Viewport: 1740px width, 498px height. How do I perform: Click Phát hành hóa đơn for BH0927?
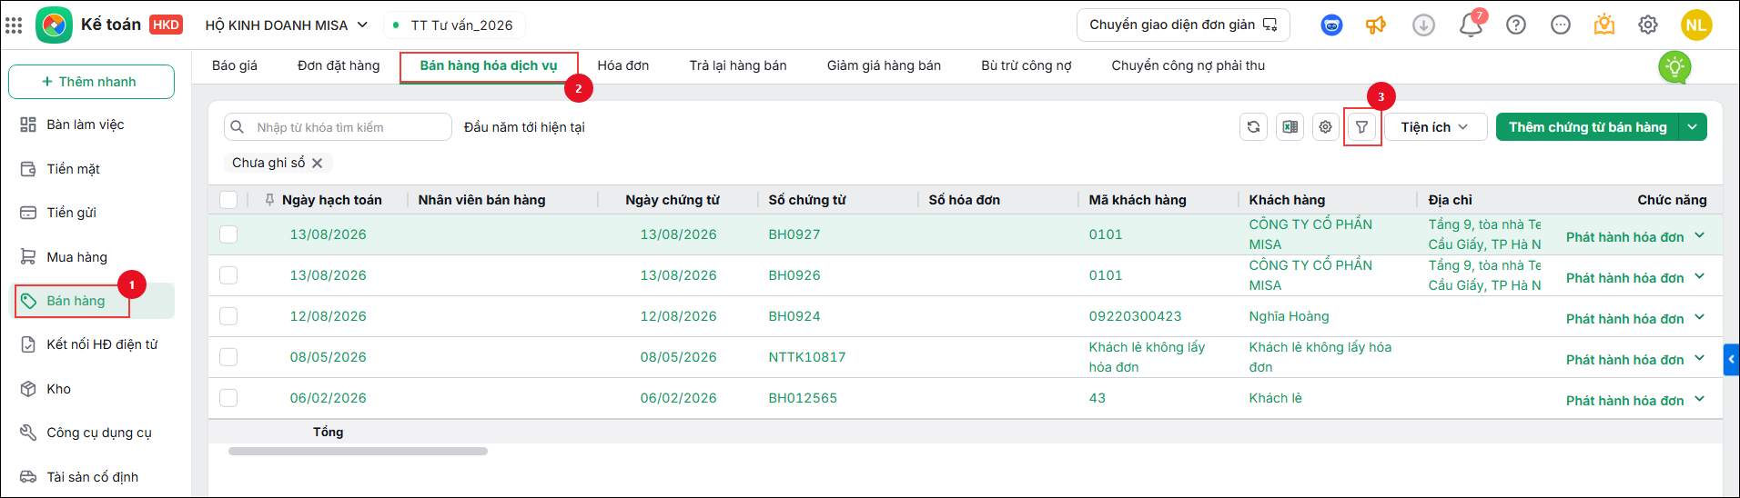pyautogui.click(x=1625, y=237)
